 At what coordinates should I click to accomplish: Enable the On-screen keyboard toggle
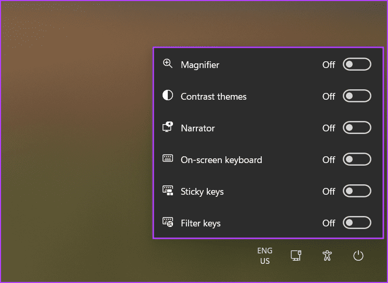click(357, 159)
